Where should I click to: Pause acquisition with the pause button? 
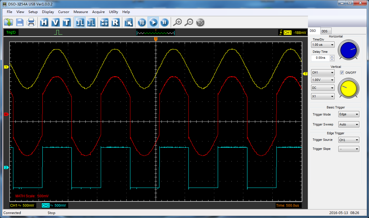(164, 22)
